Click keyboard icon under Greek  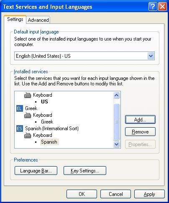point(28,115)
